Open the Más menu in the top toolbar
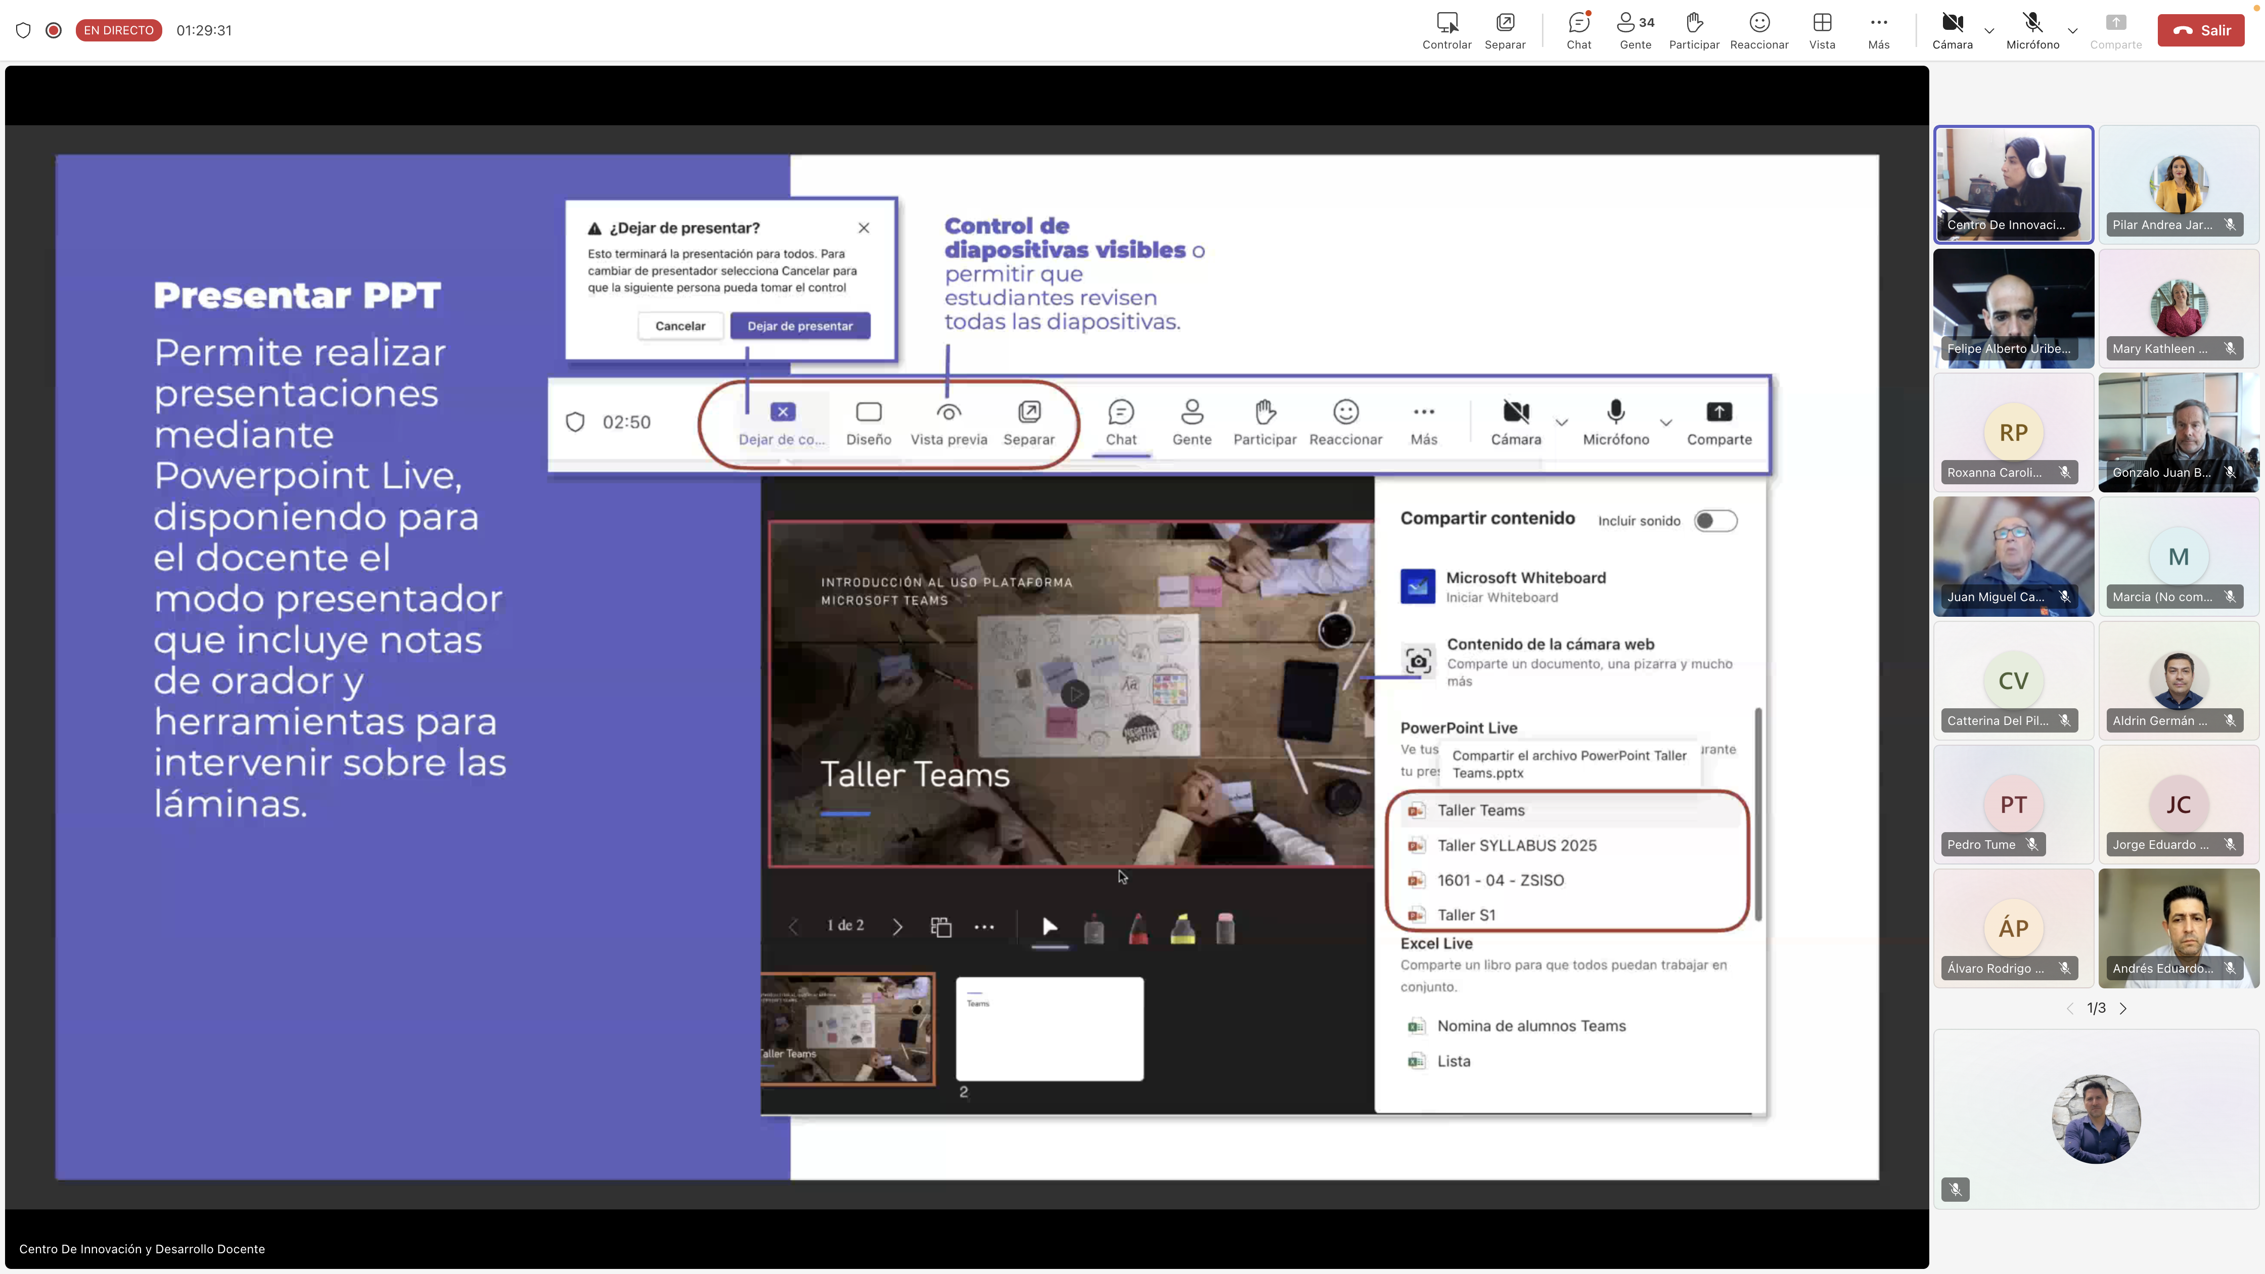The height and width of the screenshot is (1274, 2265). [1878, 30]
